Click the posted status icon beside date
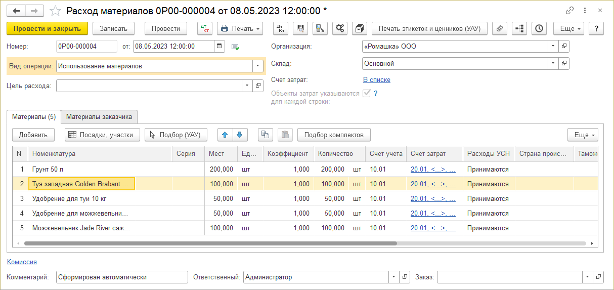 pos(235,47)
